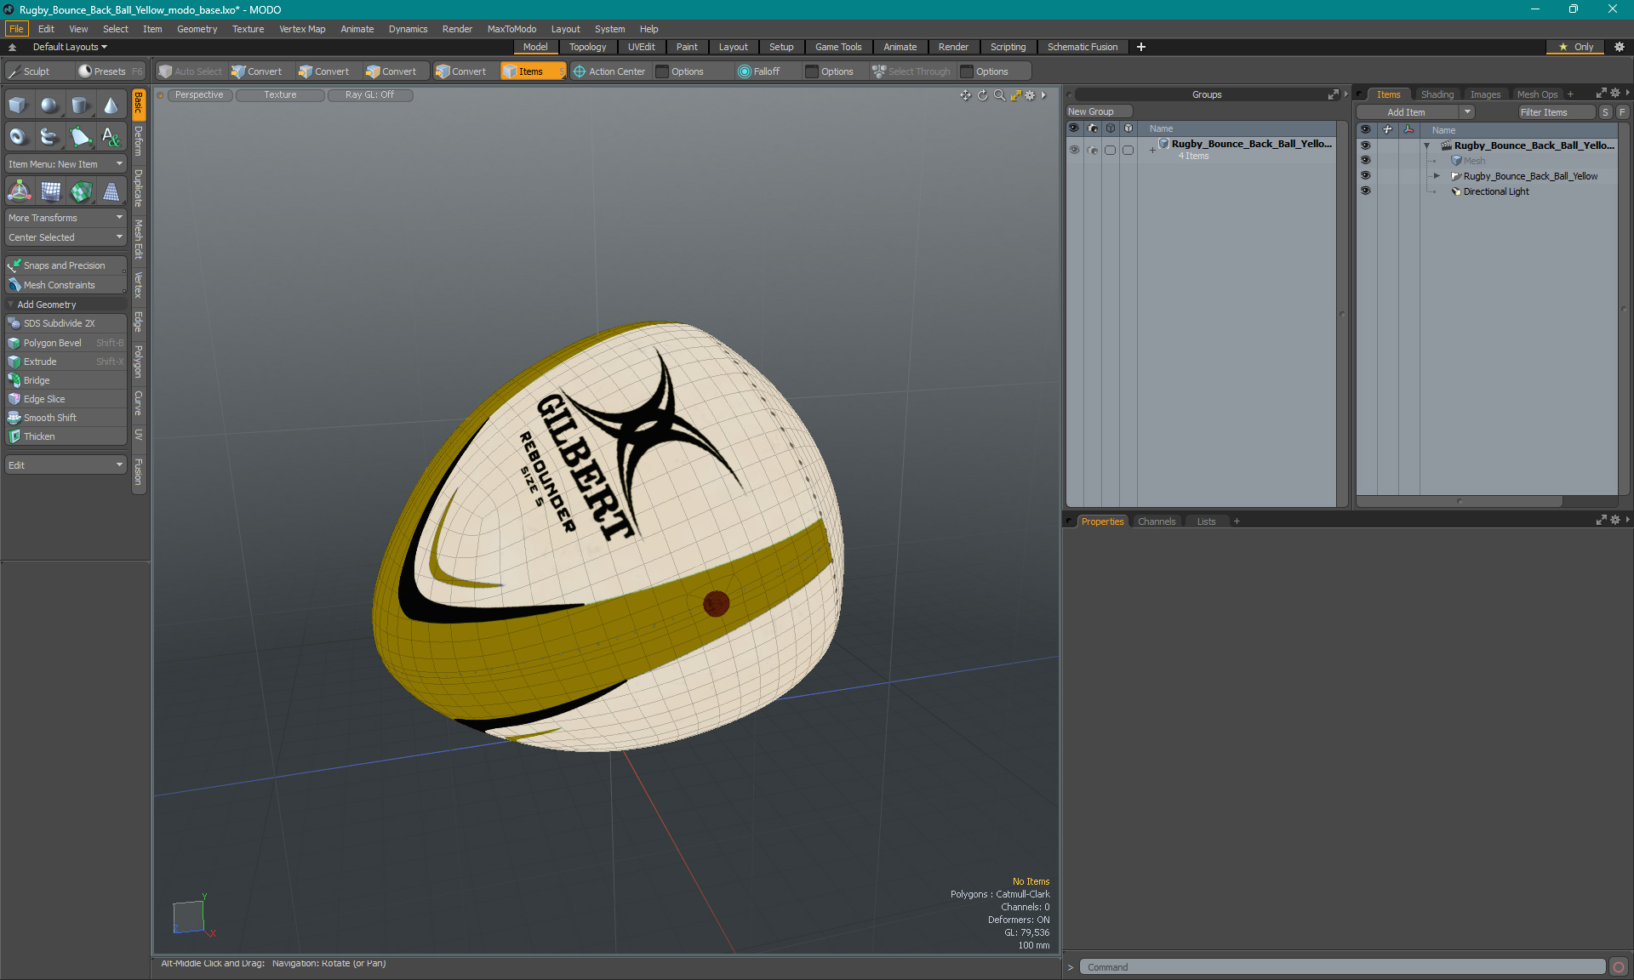The height and width of the screenshot is (980, 1634).
Task: Click the Polygon Bevel tool
Action: coord(66,343)
